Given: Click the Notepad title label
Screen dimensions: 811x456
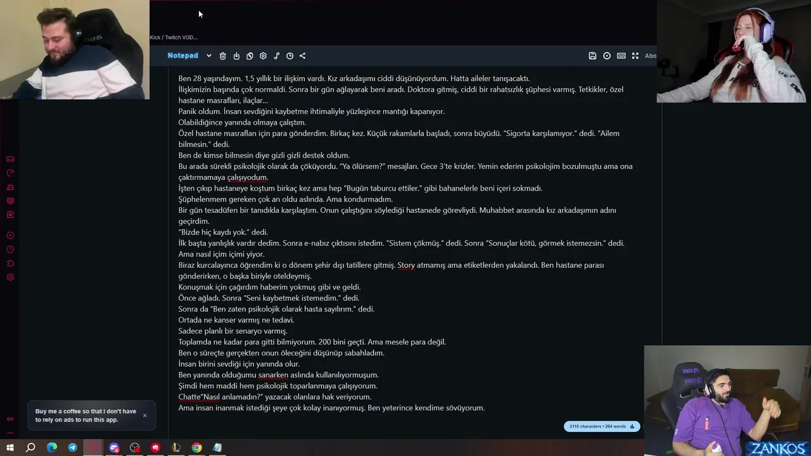Looking at the screenshot, I should [x=182, y=56].
